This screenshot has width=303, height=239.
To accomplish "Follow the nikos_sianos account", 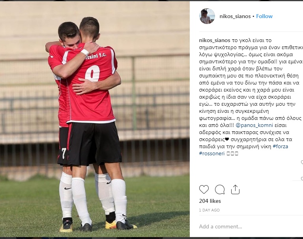I will (x=264, y=17).
